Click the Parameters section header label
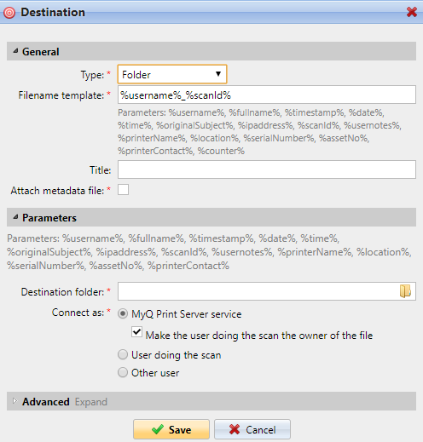The image size is (423, 442). coord(49,218)
